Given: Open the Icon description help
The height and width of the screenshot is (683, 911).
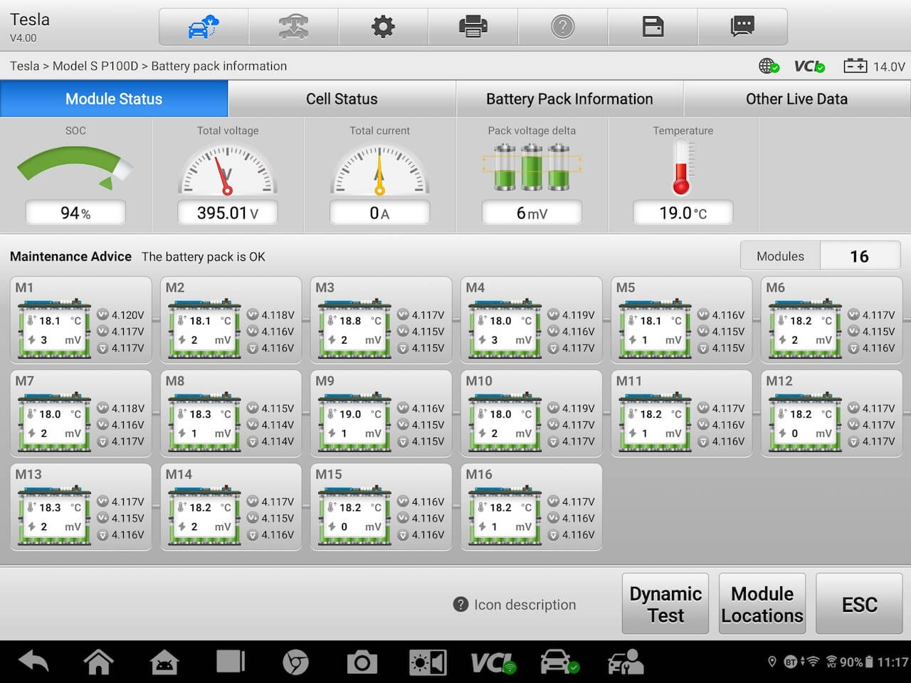Looking at the screenshot, I should [515, 605].
